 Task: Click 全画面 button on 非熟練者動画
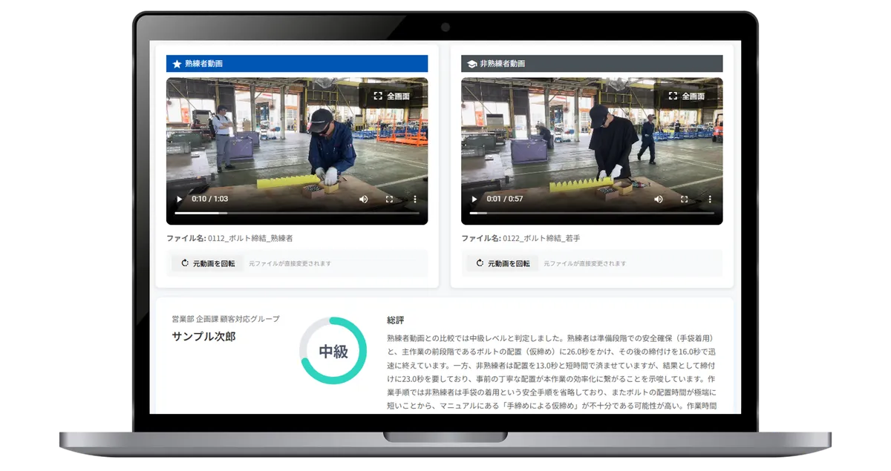(687, 96)
